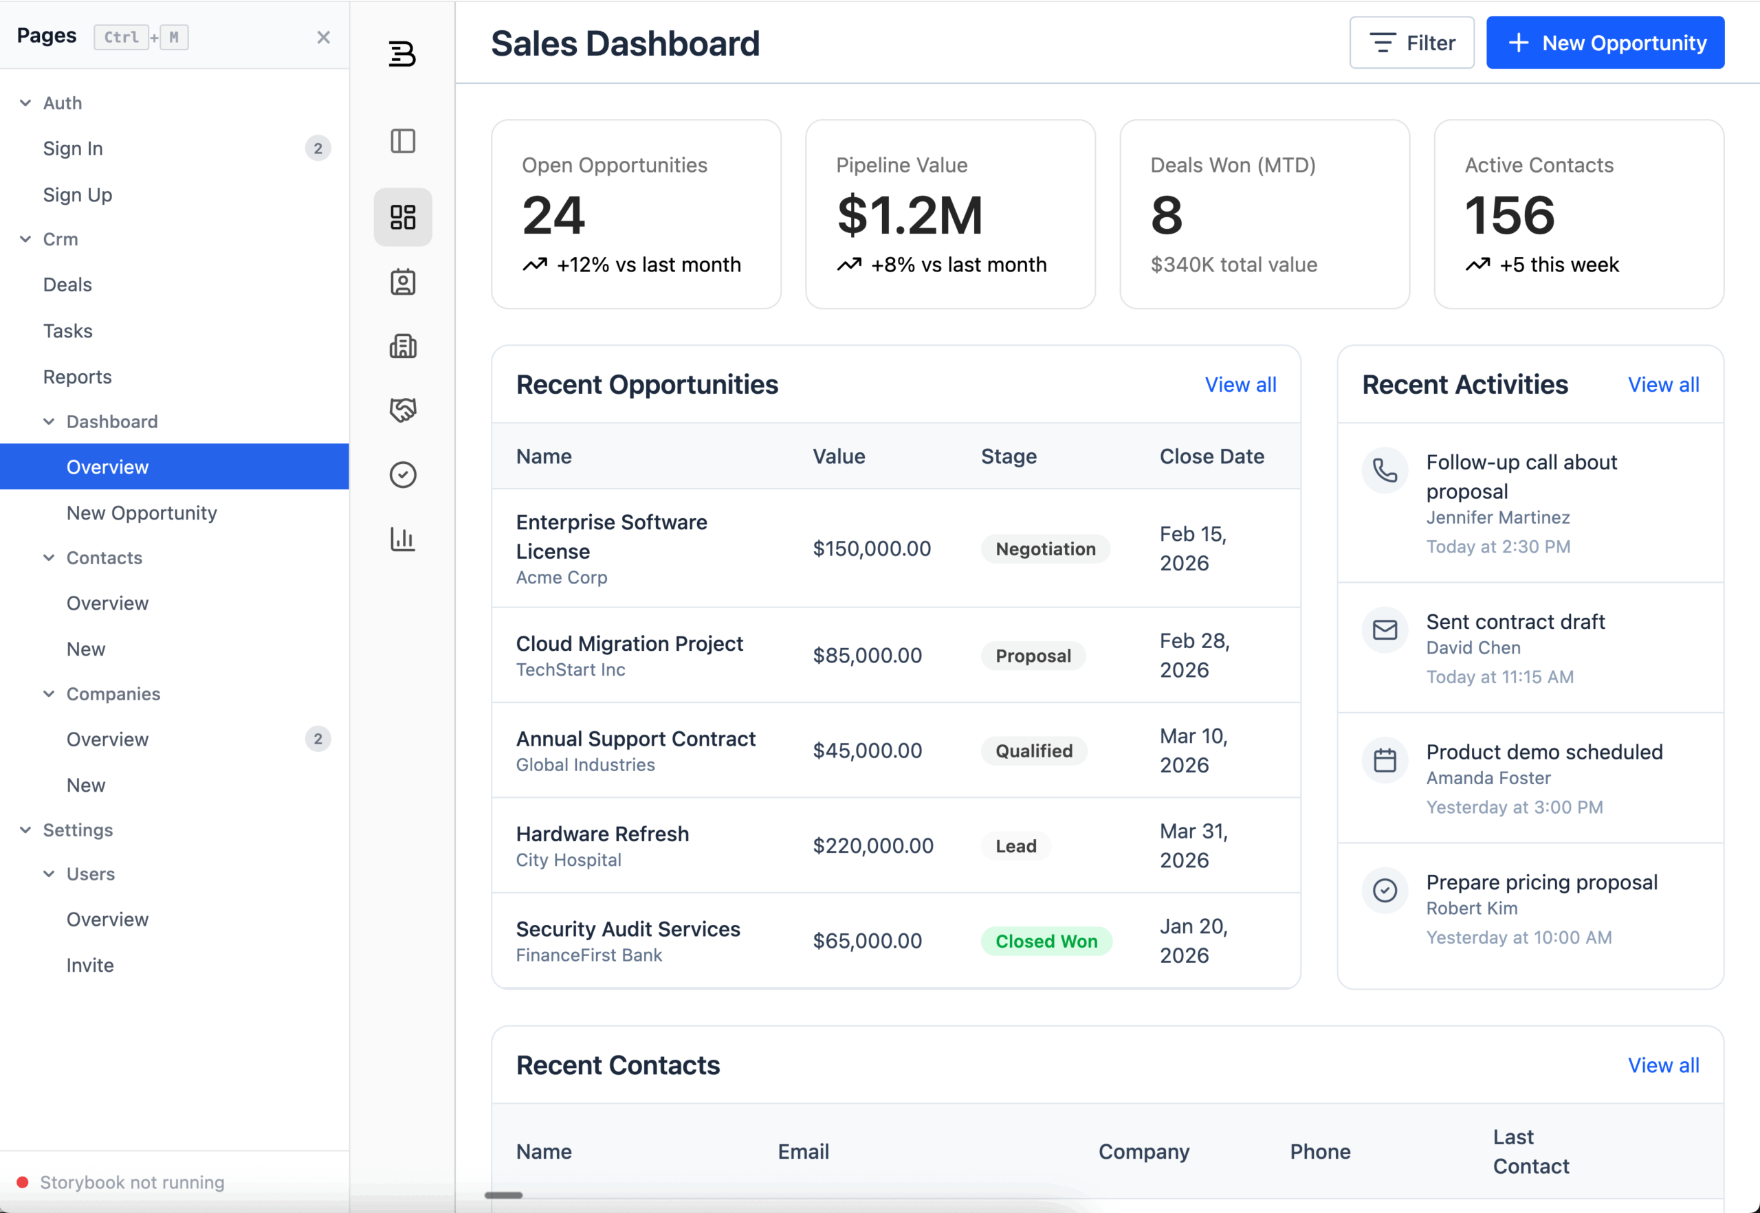Collapse the Auth tree section
The image size is (1760, 1213).
pyautogui.click(x=26, y=102)
